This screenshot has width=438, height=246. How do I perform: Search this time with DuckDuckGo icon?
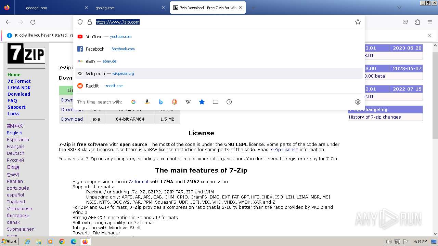[175, 102]
